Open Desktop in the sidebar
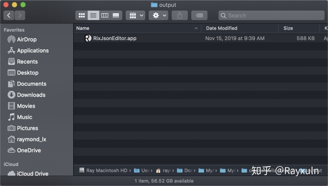The width and height of the screenshot is (328, 186). coord(23,72)
